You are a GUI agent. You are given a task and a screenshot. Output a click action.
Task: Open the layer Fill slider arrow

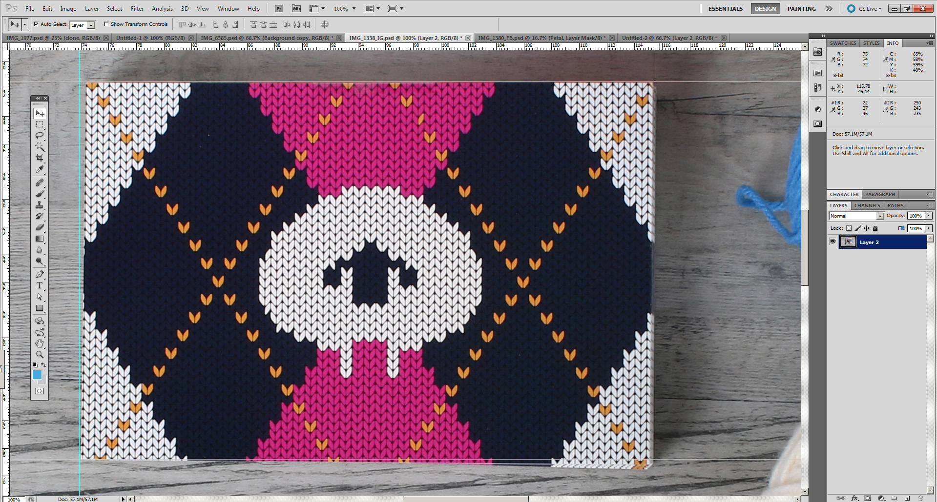pos(928,228)
